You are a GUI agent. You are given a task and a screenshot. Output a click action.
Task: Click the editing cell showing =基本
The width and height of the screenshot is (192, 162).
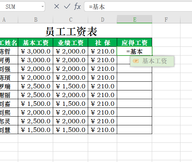pyautogui.click(x=134, y=51)
